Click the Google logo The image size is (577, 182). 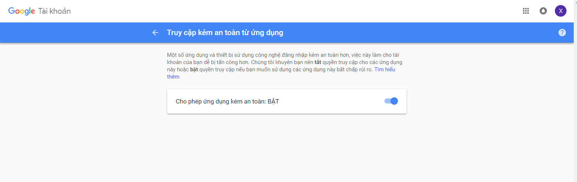pyautogui.click(x=21, y=11)
